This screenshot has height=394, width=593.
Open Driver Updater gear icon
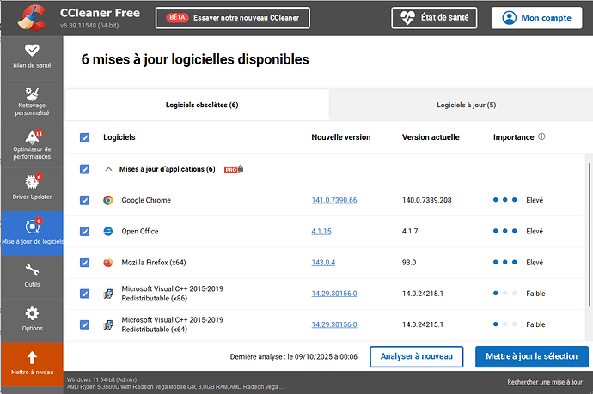32,184
